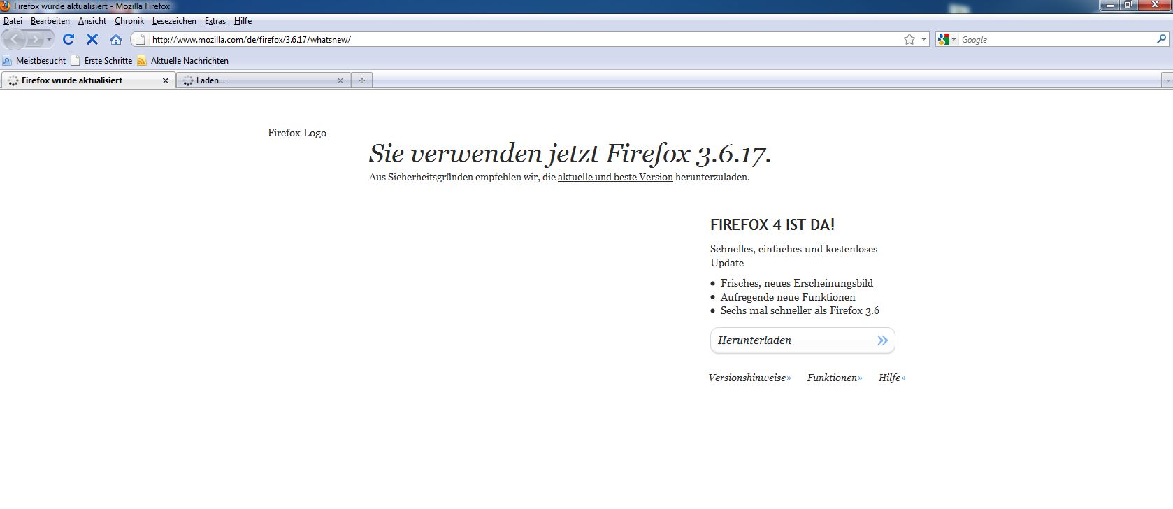Stop loading with the X button
The image size is (1173, 509).
pyautogui.click(x=92, y=39)
